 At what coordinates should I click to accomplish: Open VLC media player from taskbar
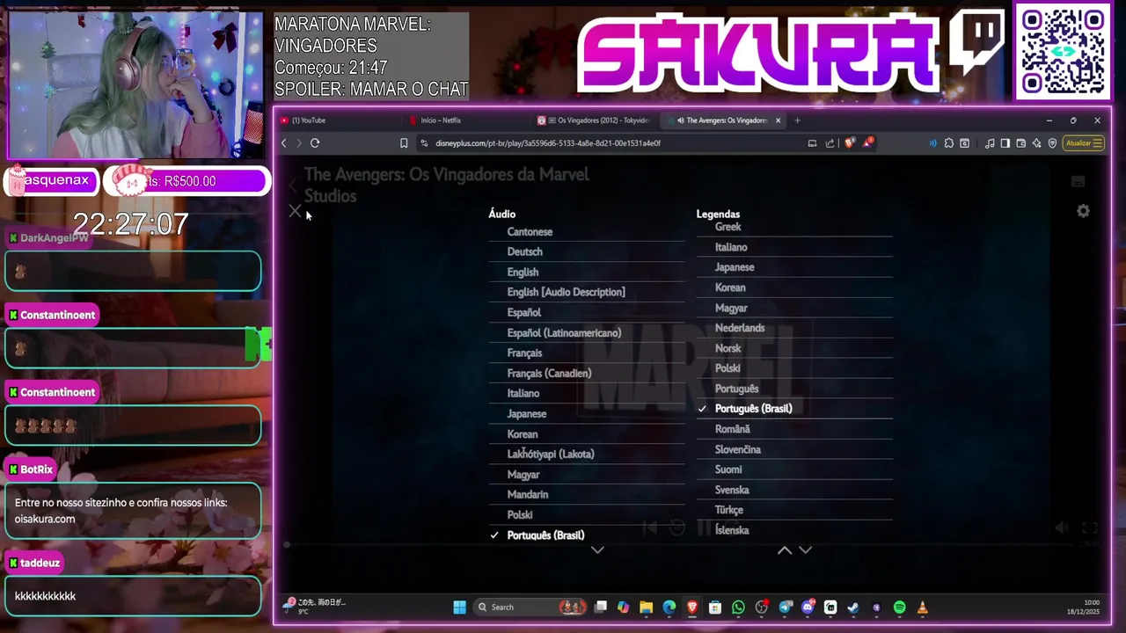[922, 608]
